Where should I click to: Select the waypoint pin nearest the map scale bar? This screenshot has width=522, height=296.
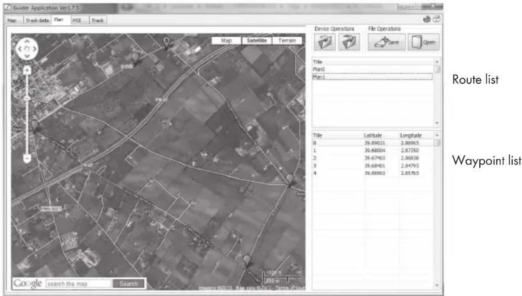247,261
